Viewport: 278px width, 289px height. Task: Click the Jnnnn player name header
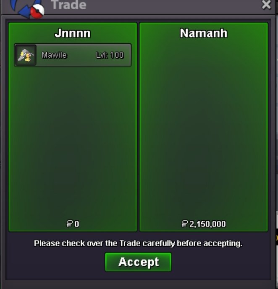coord(73,33)
